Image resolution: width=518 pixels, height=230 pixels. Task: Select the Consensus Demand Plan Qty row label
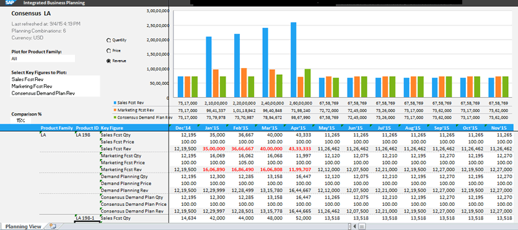[x=132, y=197]
